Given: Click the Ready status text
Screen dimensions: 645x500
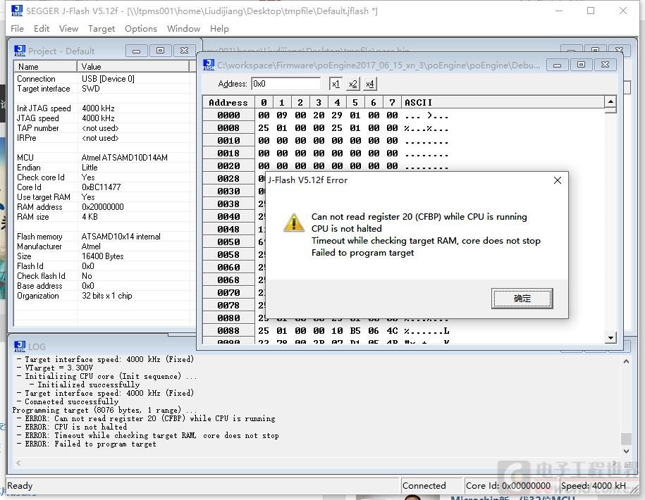Looking at the screenshot, I should (x=20, y=486).
